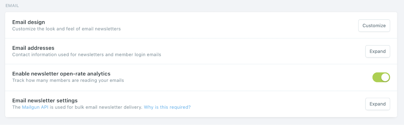Select the Email design settings row
Viewport: 404px width, 125px height.
tap(212, 25)
